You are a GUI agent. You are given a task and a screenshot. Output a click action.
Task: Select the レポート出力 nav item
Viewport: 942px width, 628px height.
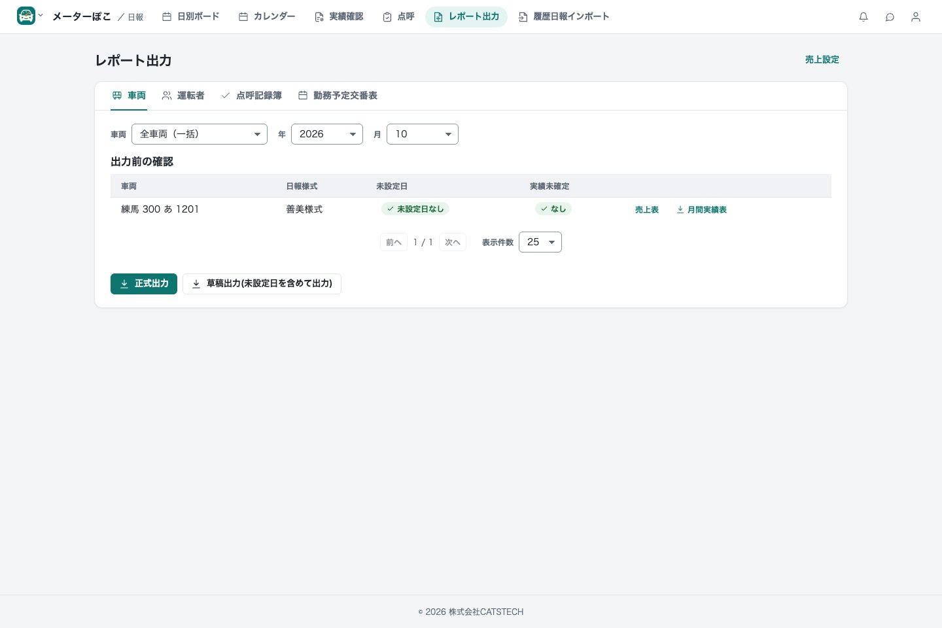click(466, 16)
